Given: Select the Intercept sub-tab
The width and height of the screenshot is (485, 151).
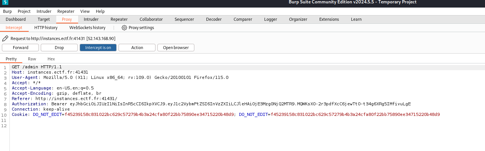Looking at the screenshot, I should (x=14, y=28).
